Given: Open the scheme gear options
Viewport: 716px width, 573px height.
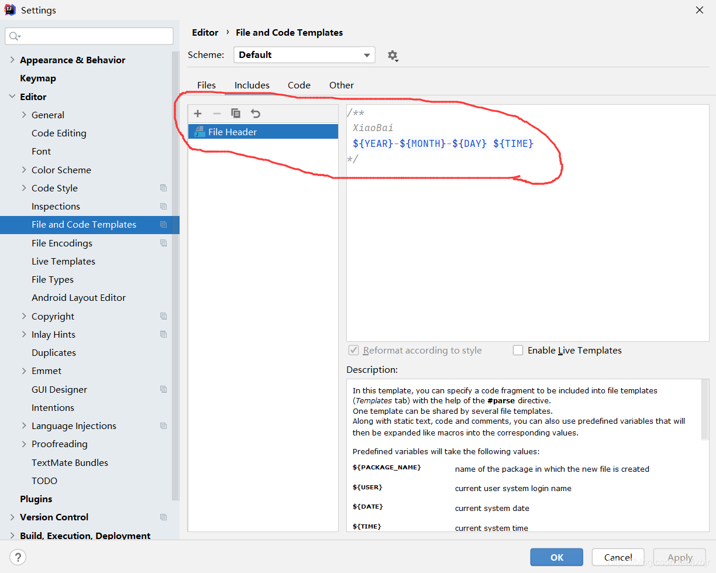Looking at the screenshot, I should 393,56.
